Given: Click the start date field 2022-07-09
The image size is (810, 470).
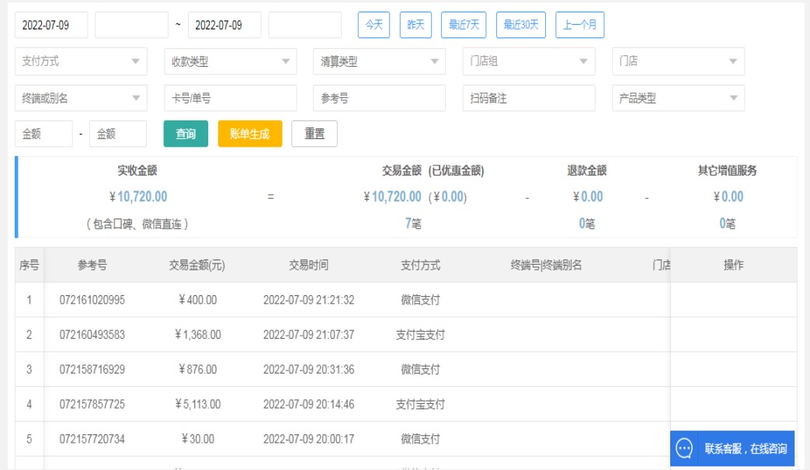Looking at the screenshot, I should click(51, 25).
